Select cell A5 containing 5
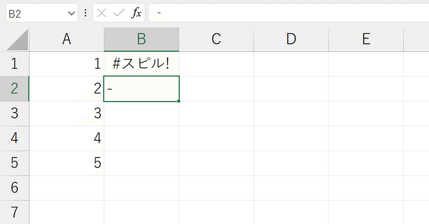Viewport: 429px width, 224px height. point(66,163)
